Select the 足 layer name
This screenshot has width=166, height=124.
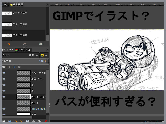click(x=32, y=91)
